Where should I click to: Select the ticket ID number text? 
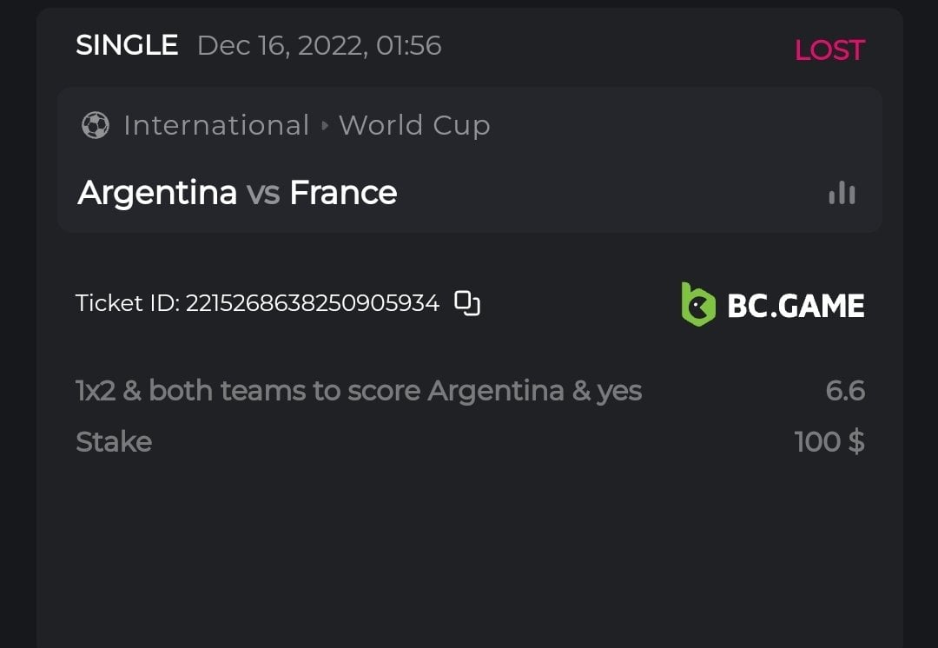point(312,303)
